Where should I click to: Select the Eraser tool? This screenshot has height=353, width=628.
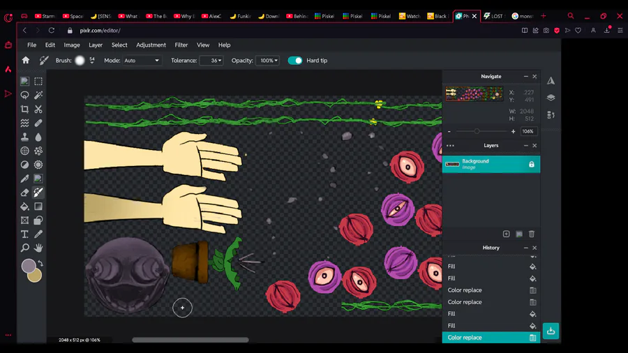(24, 193)
